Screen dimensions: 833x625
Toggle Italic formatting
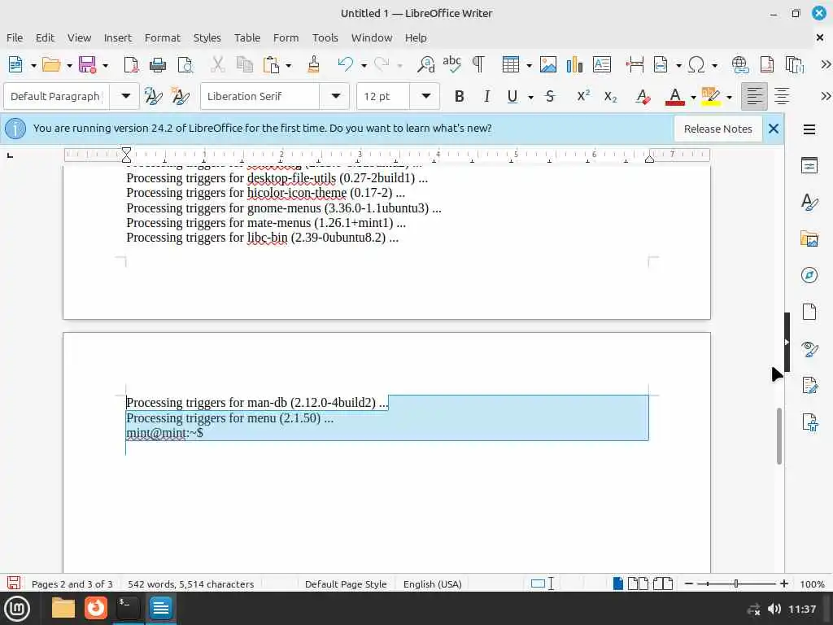coord(486,96)
